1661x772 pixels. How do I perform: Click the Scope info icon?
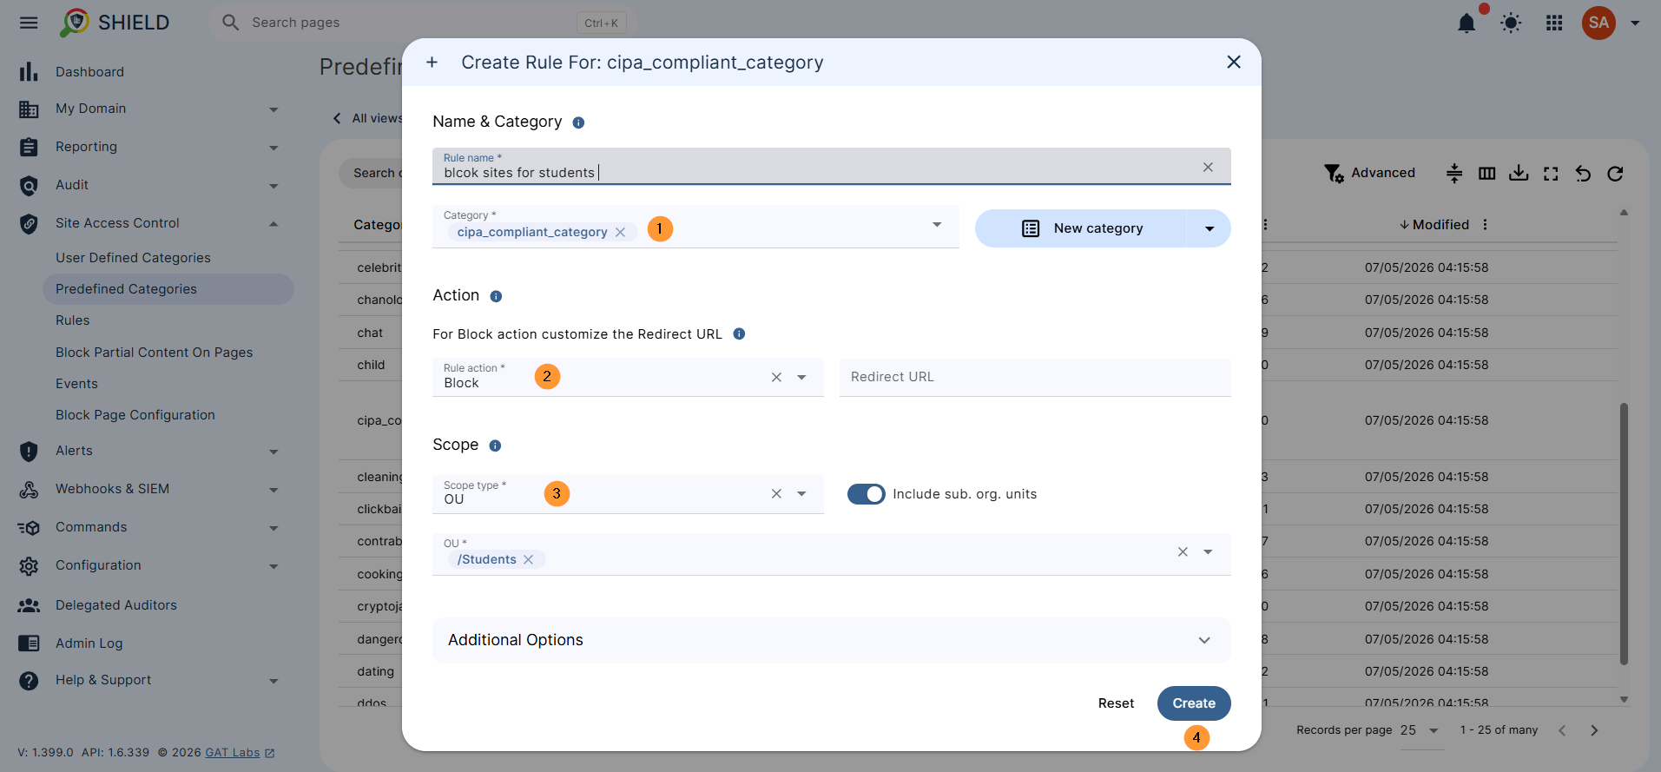coord(495,445)
